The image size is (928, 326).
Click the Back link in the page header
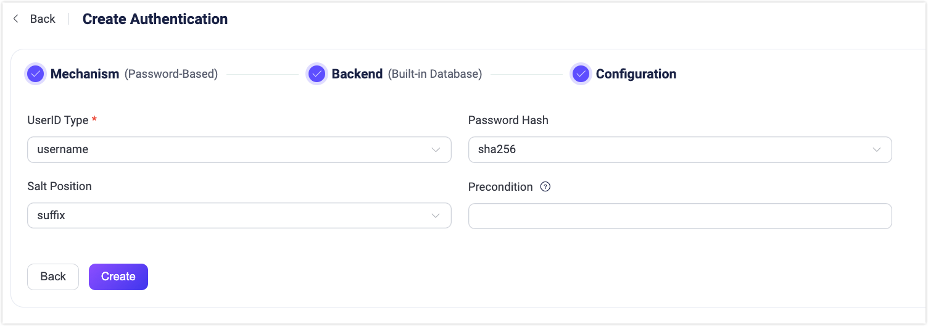pyautogui.click(x=43, y=19)
